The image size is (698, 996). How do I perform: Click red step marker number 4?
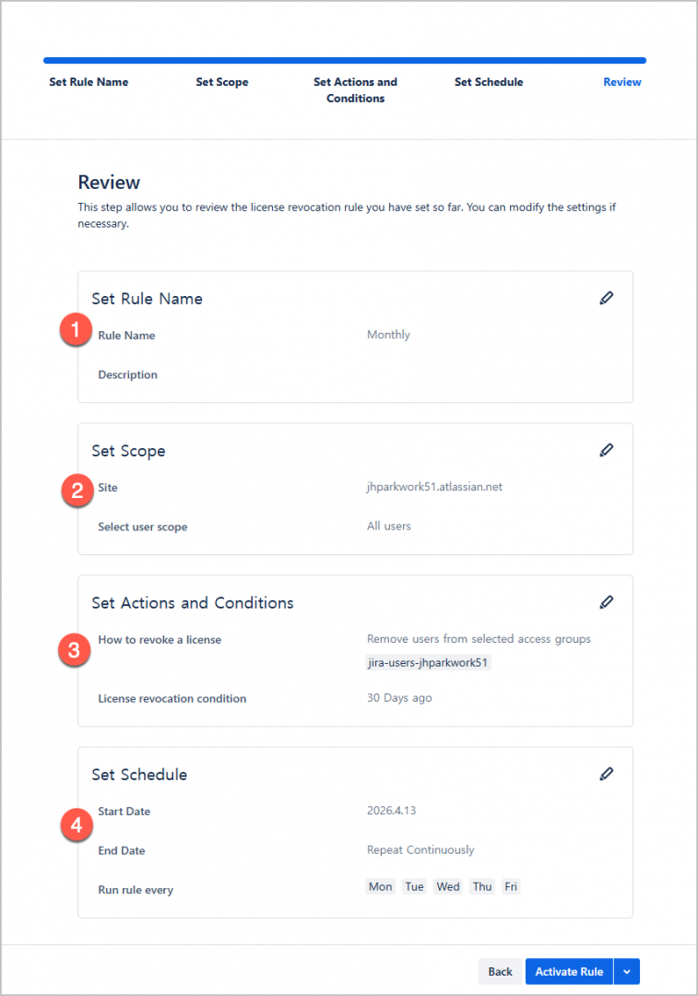77,824
